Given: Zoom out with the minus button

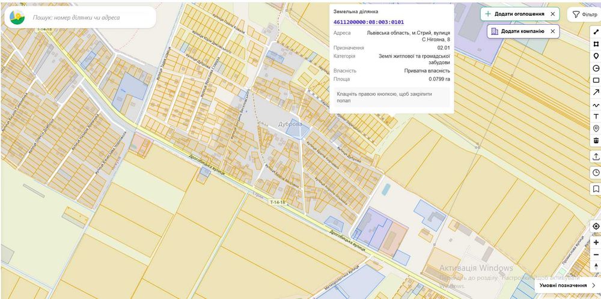Looking at the screenshot, I should (x=596, y=255).
